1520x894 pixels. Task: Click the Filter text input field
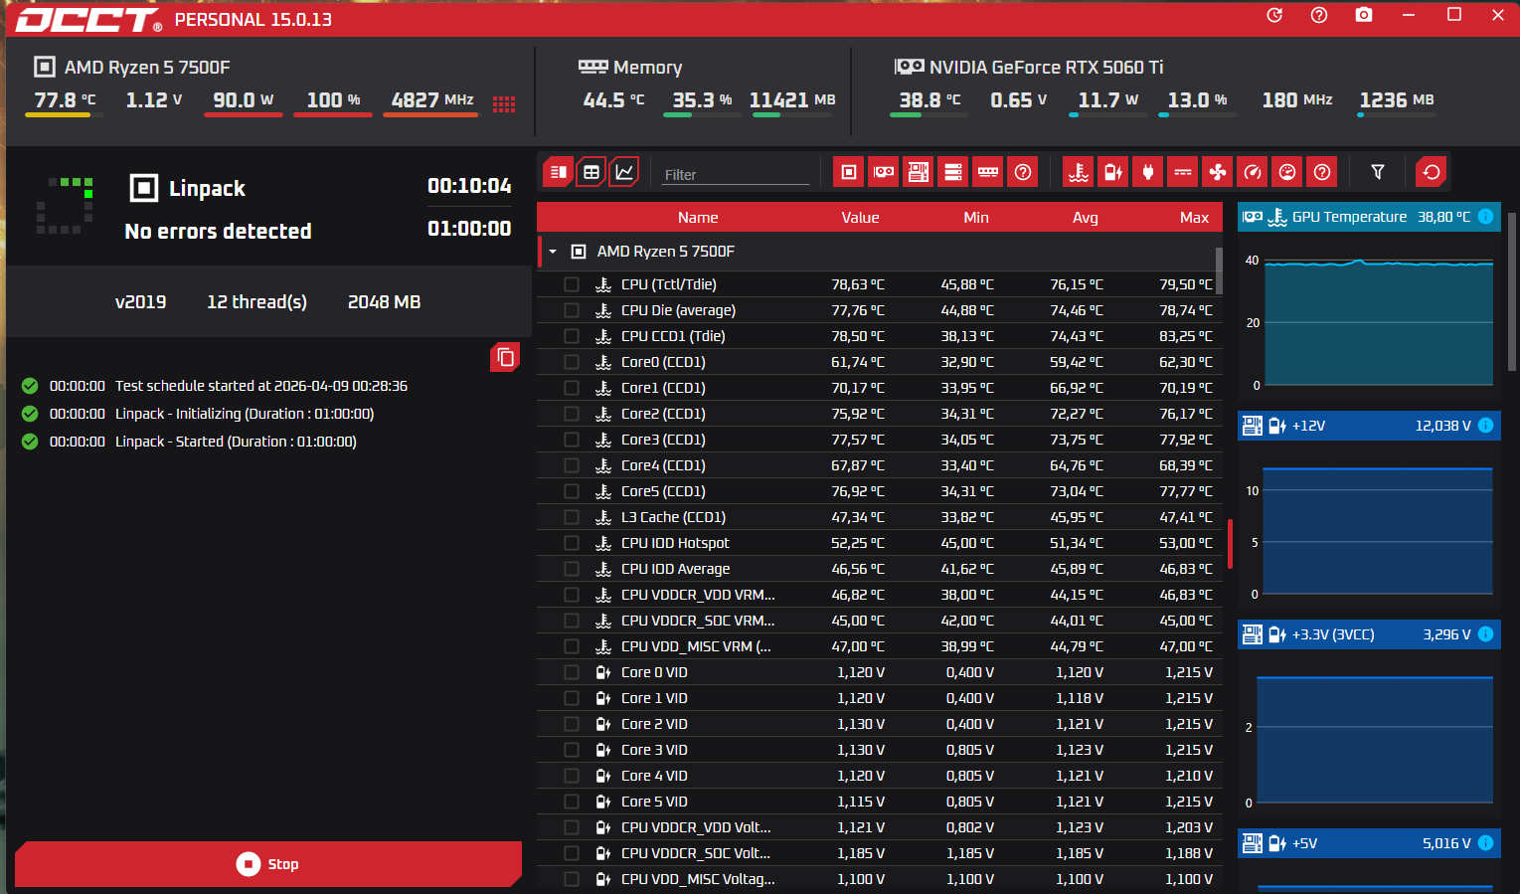click(736, 174)
